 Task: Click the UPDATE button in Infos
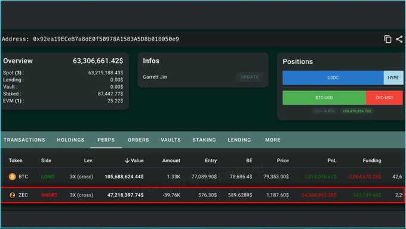250,77
